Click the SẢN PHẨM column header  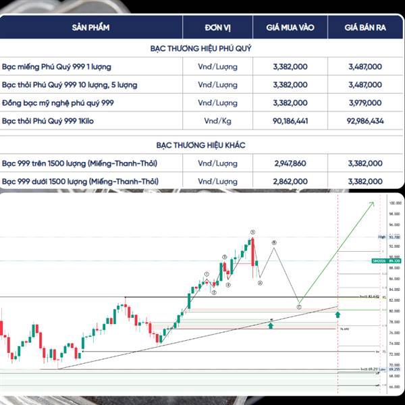(x=90, y=28)
